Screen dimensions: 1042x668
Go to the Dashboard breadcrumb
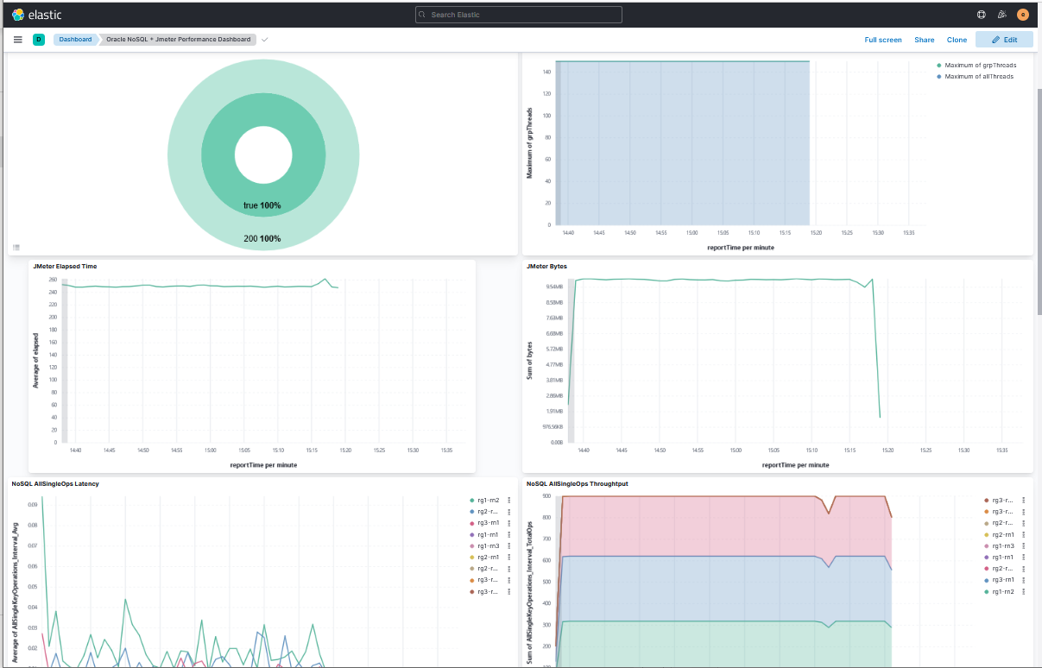(x=75, y=40)
